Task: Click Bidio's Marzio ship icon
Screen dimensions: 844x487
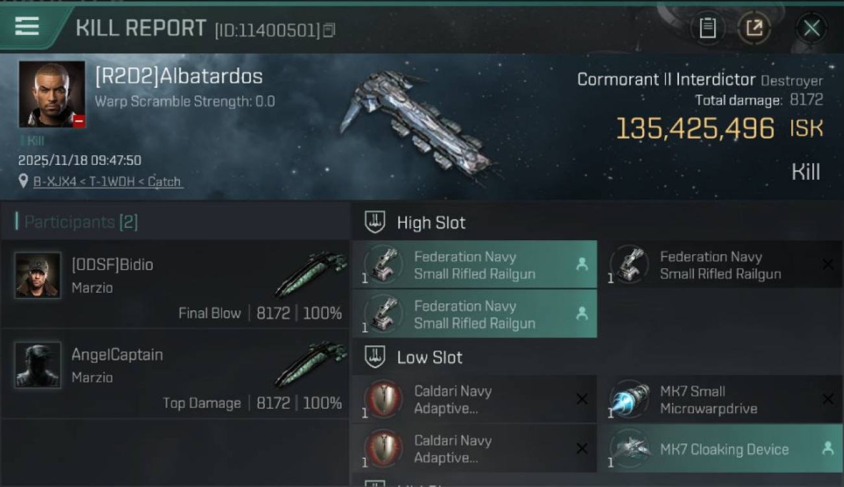Action: click(x=310, y=274)
